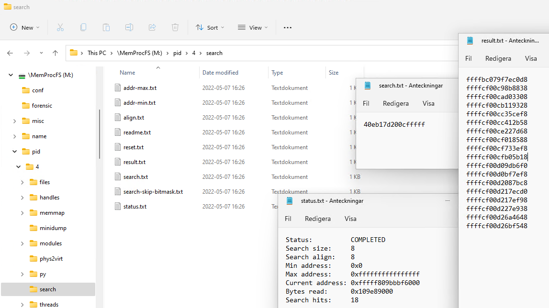Image resolution: width=549 pixels, height=308 pixels.
Task: Navigate back with the Back arrow
Action: [x=10, y=53]
